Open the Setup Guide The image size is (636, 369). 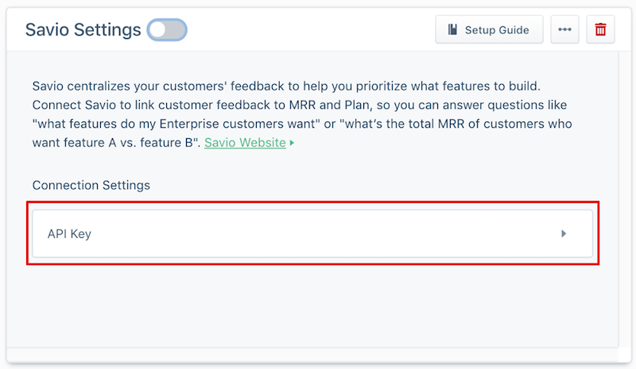[489, 29]
